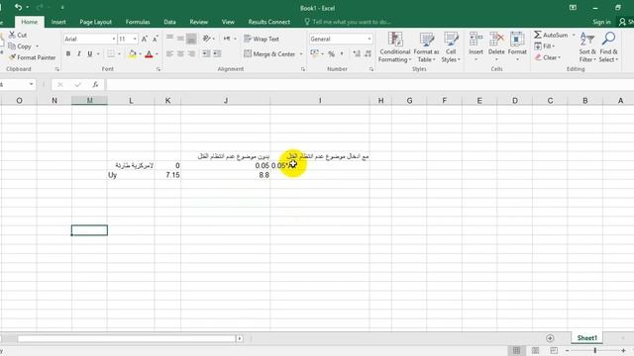
Task: Switch to the View tab
Action: [228, 22]
